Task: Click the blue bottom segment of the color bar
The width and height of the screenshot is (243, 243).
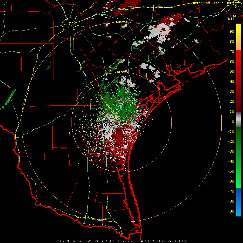Action: pyautogui.click(x=238, y=202)
